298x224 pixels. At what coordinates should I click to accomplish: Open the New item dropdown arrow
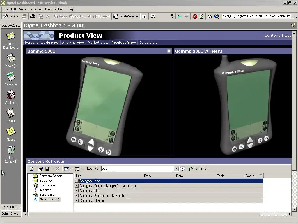click(x=17, y=16)
